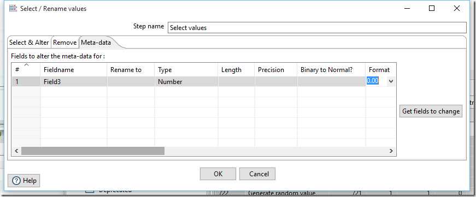476x197 pixels.
Task: Click the Format column header
Action: point(381,70)
